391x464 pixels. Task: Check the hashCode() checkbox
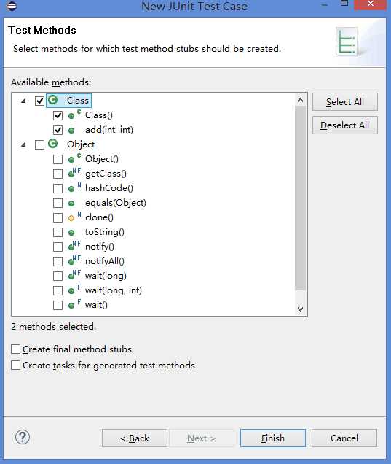pyautogui.click(x=58, y=188)
